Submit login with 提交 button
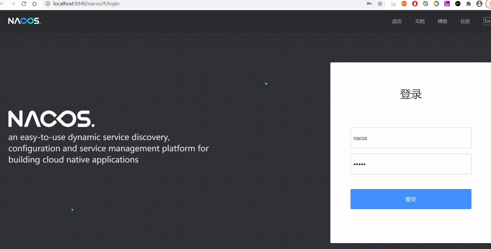Viewport: 491px width, 249px height. coord(411,199)
